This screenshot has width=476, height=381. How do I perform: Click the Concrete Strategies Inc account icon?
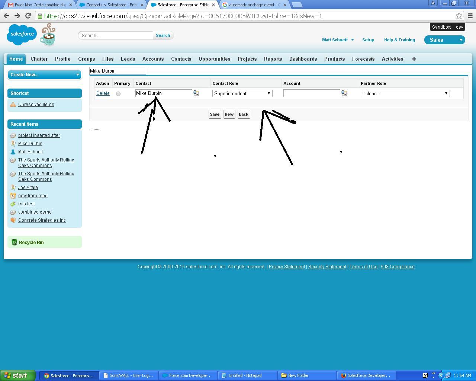13,220
